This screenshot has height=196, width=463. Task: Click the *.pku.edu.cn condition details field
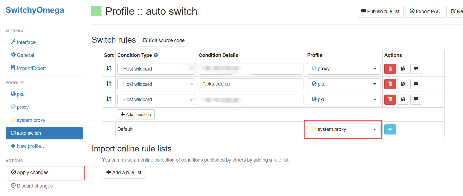click(x=251, y=84)
